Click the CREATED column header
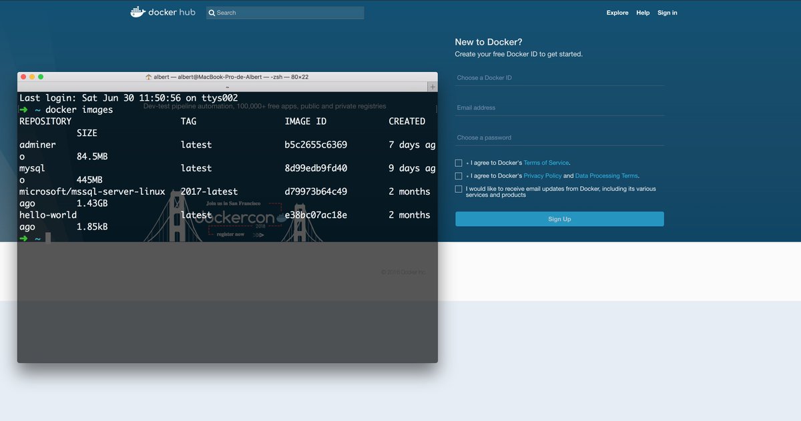801x421 pixels. 407,121
